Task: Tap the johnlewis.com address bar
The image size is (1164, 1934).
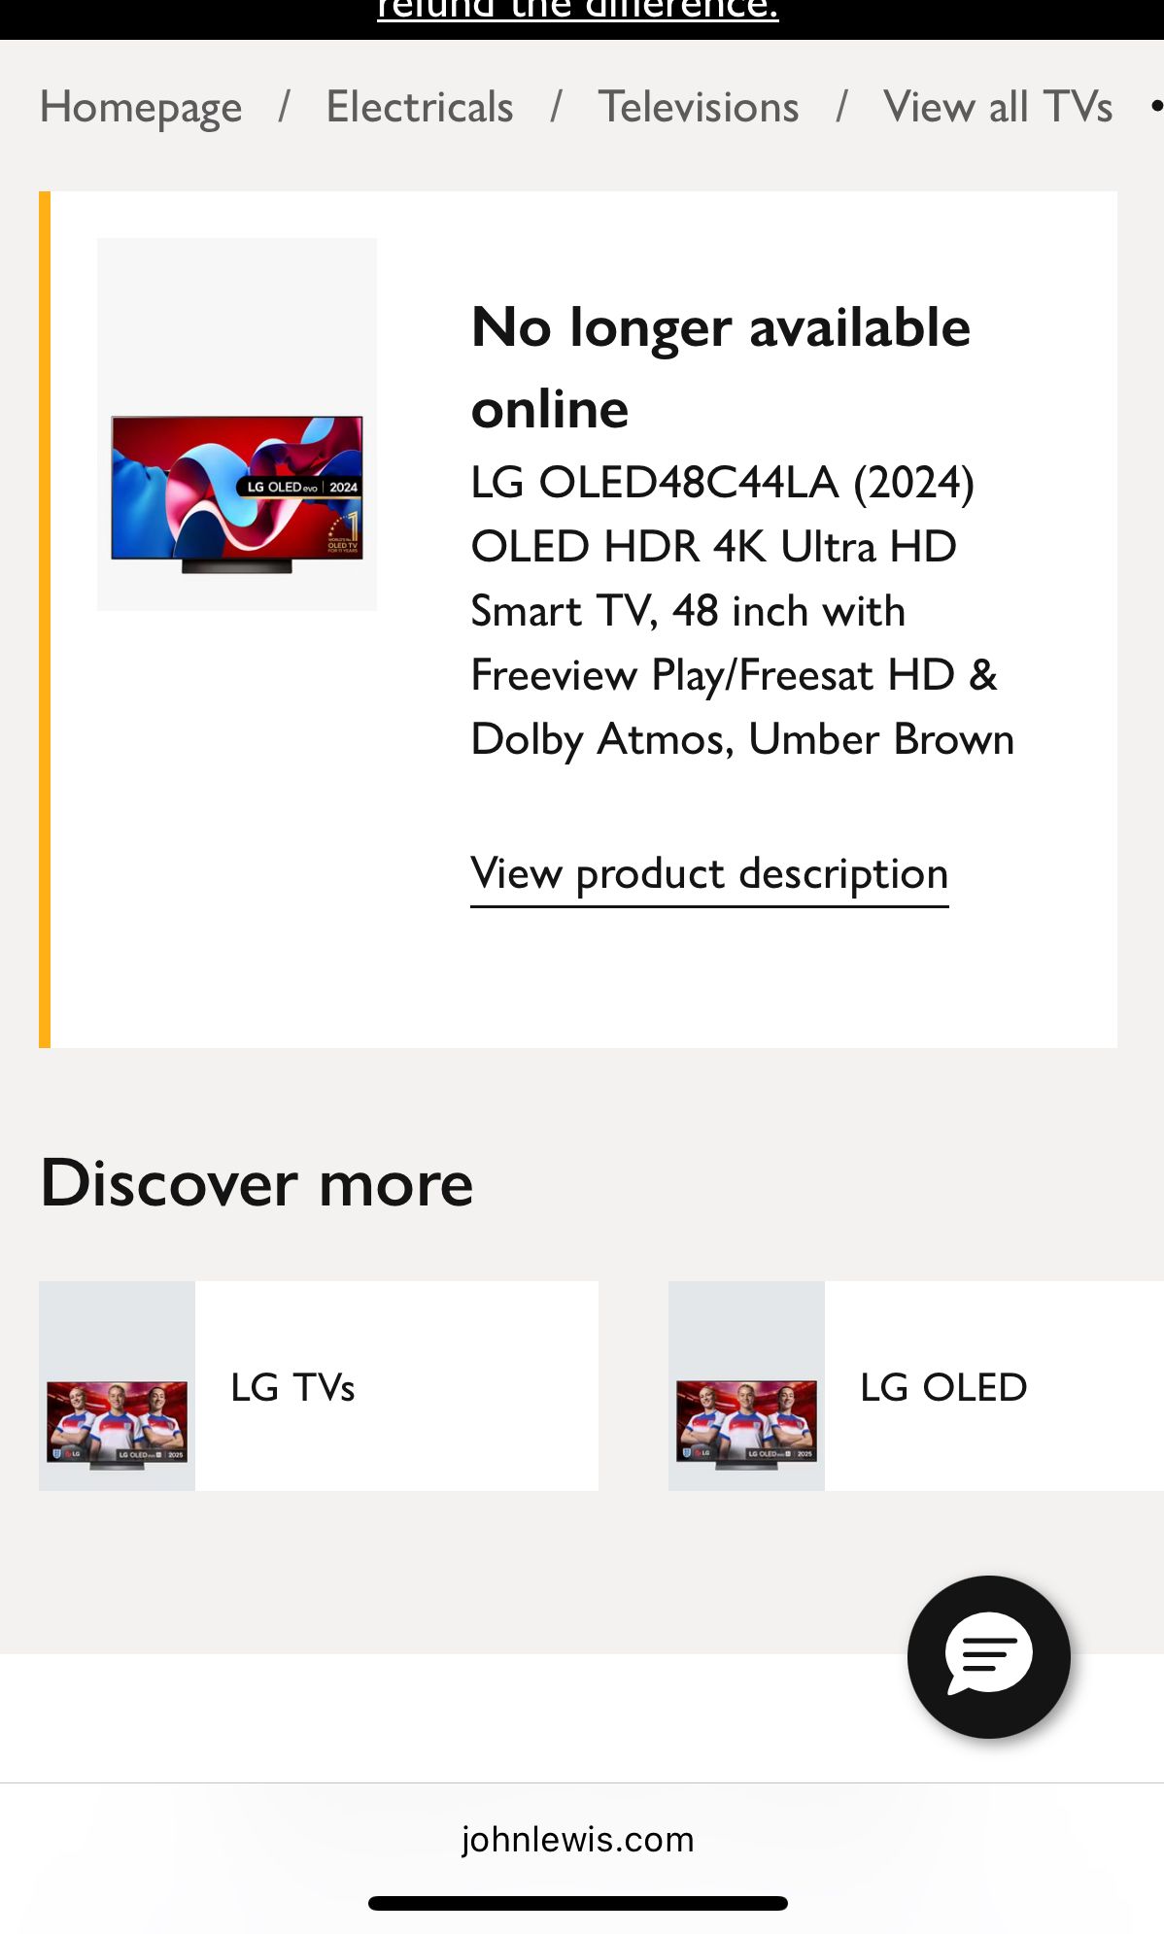Action: pyautogui.click(x=578, y=1839)
